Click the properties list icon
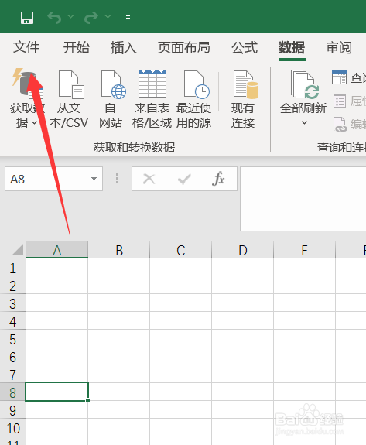The width and height of the screenshot is (366, 445). [x=340, y=101]
